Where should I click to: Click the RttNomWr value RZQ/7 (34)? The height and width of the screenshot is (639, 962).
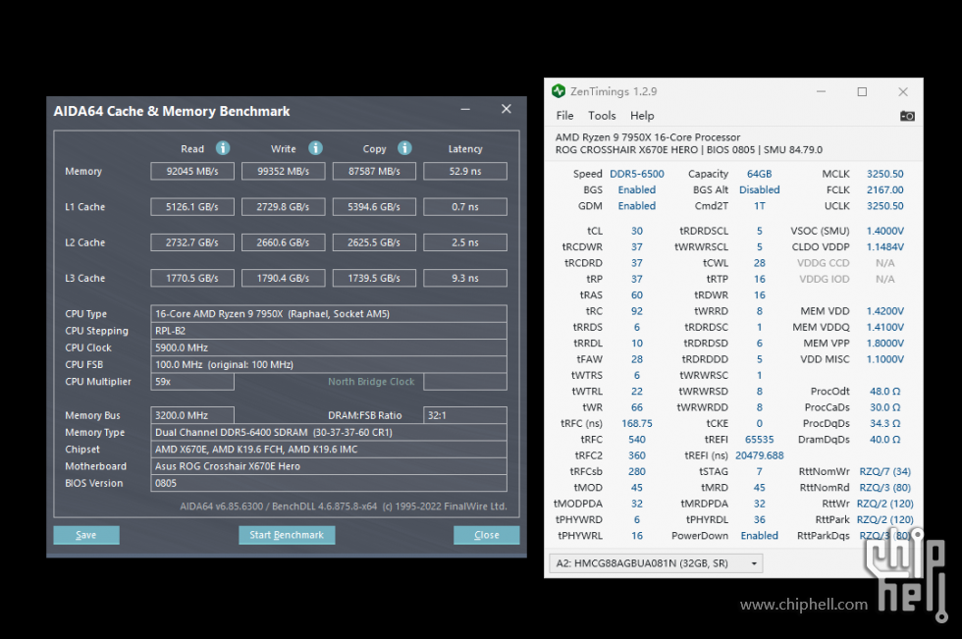point(884,471)
